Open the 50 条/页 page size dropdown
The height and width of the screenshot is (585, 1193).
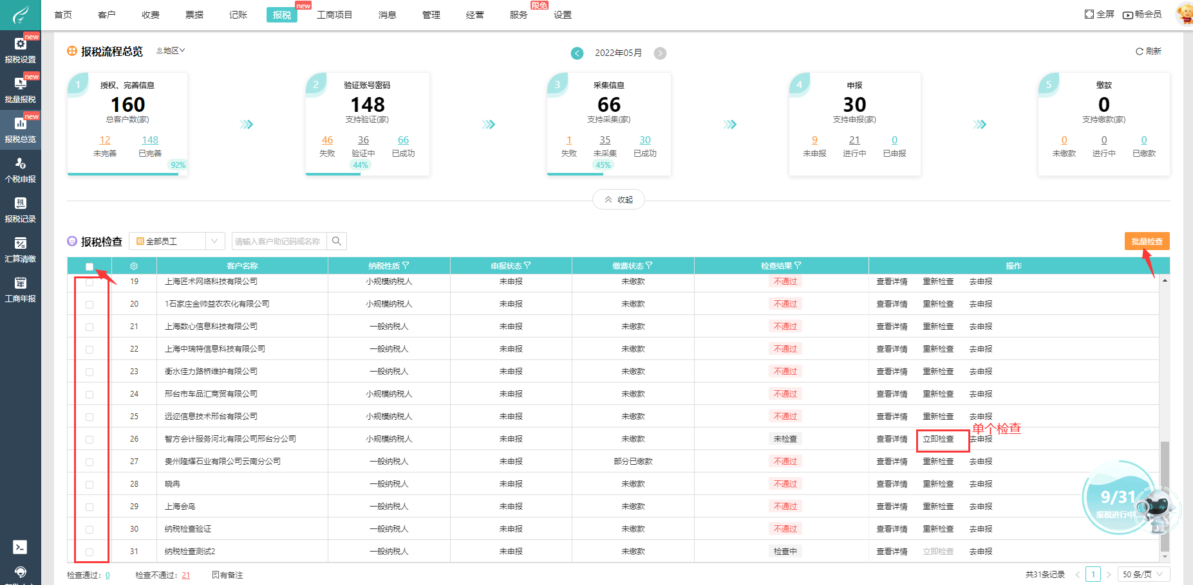(1143, 574)
